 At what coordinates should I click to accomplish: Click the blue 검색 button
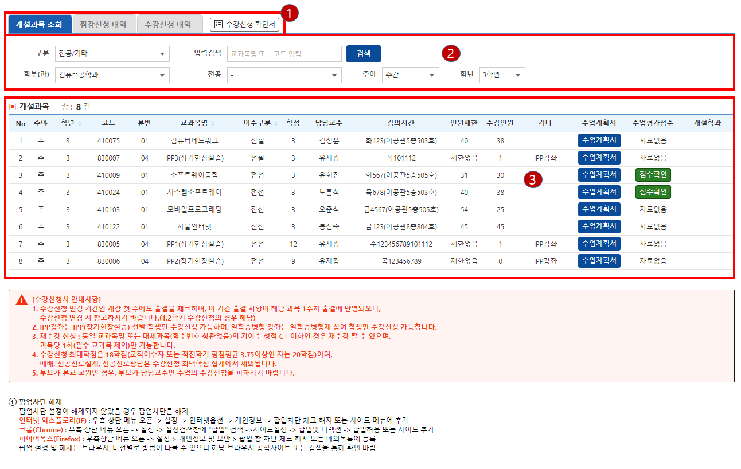[364, 54]
